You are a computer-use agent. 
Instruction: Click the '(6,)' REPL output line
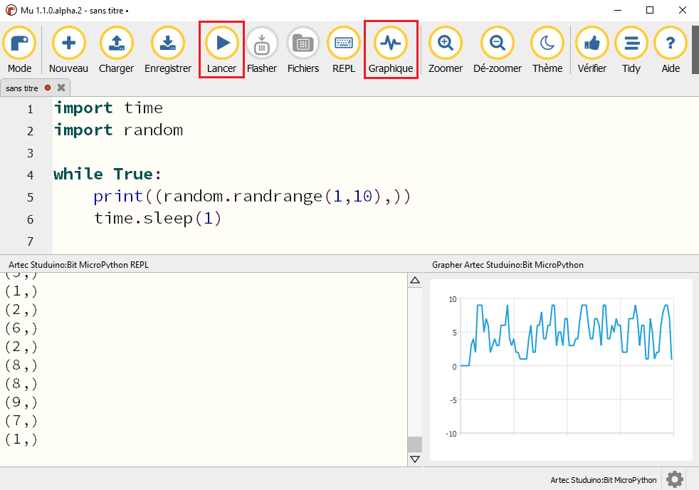pos(21,328)
